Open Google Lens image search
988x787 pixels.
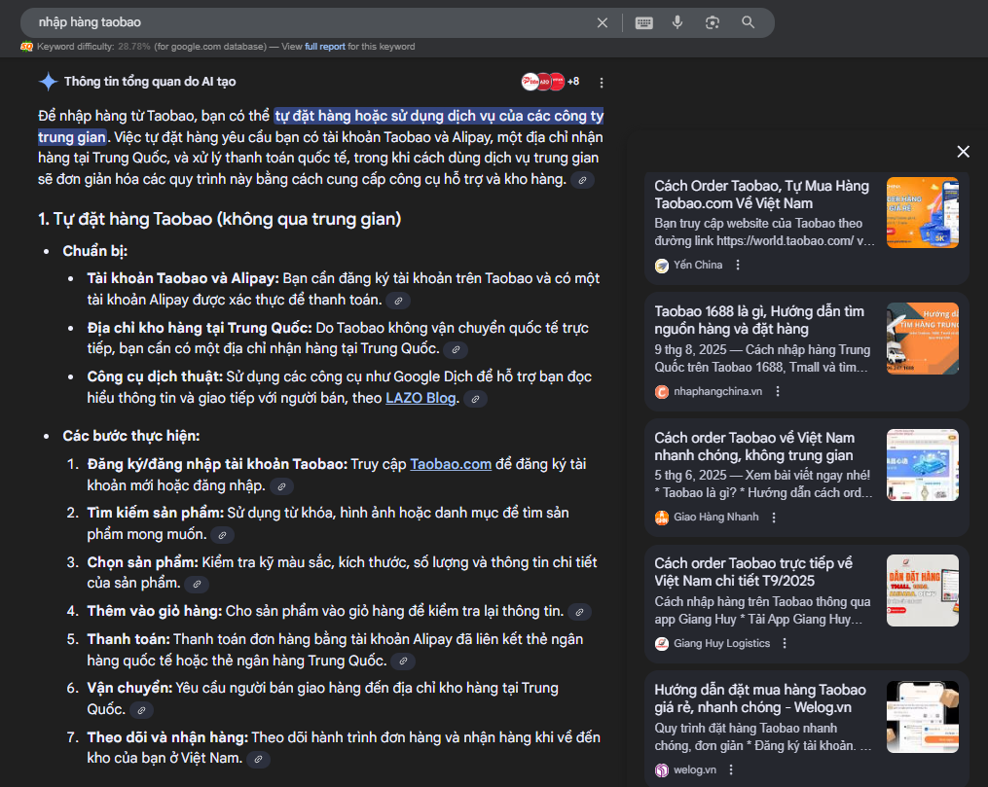point(713,22)
